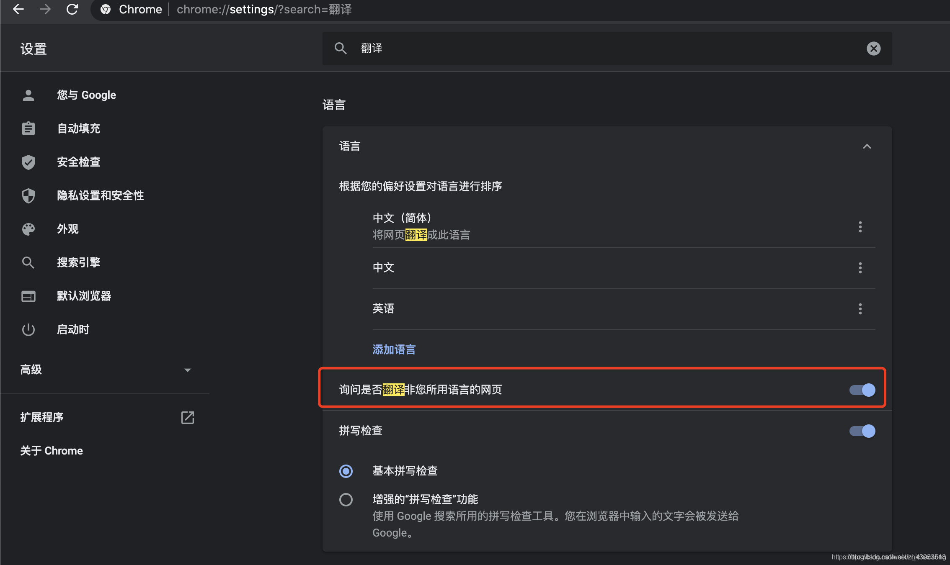The image size is (950, 565).
Task: Collapse the Language section chevron
Action: pyautogui.click(x=867, y=146)
